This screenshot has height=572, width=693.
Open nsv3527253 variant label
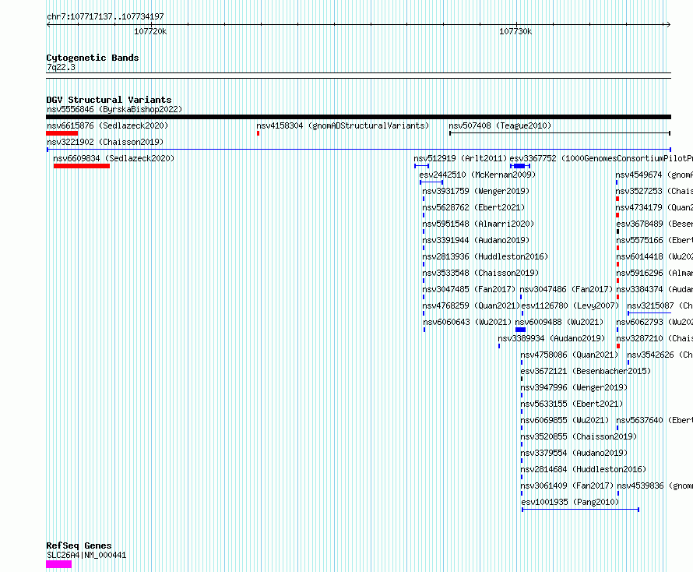point(654,191)
